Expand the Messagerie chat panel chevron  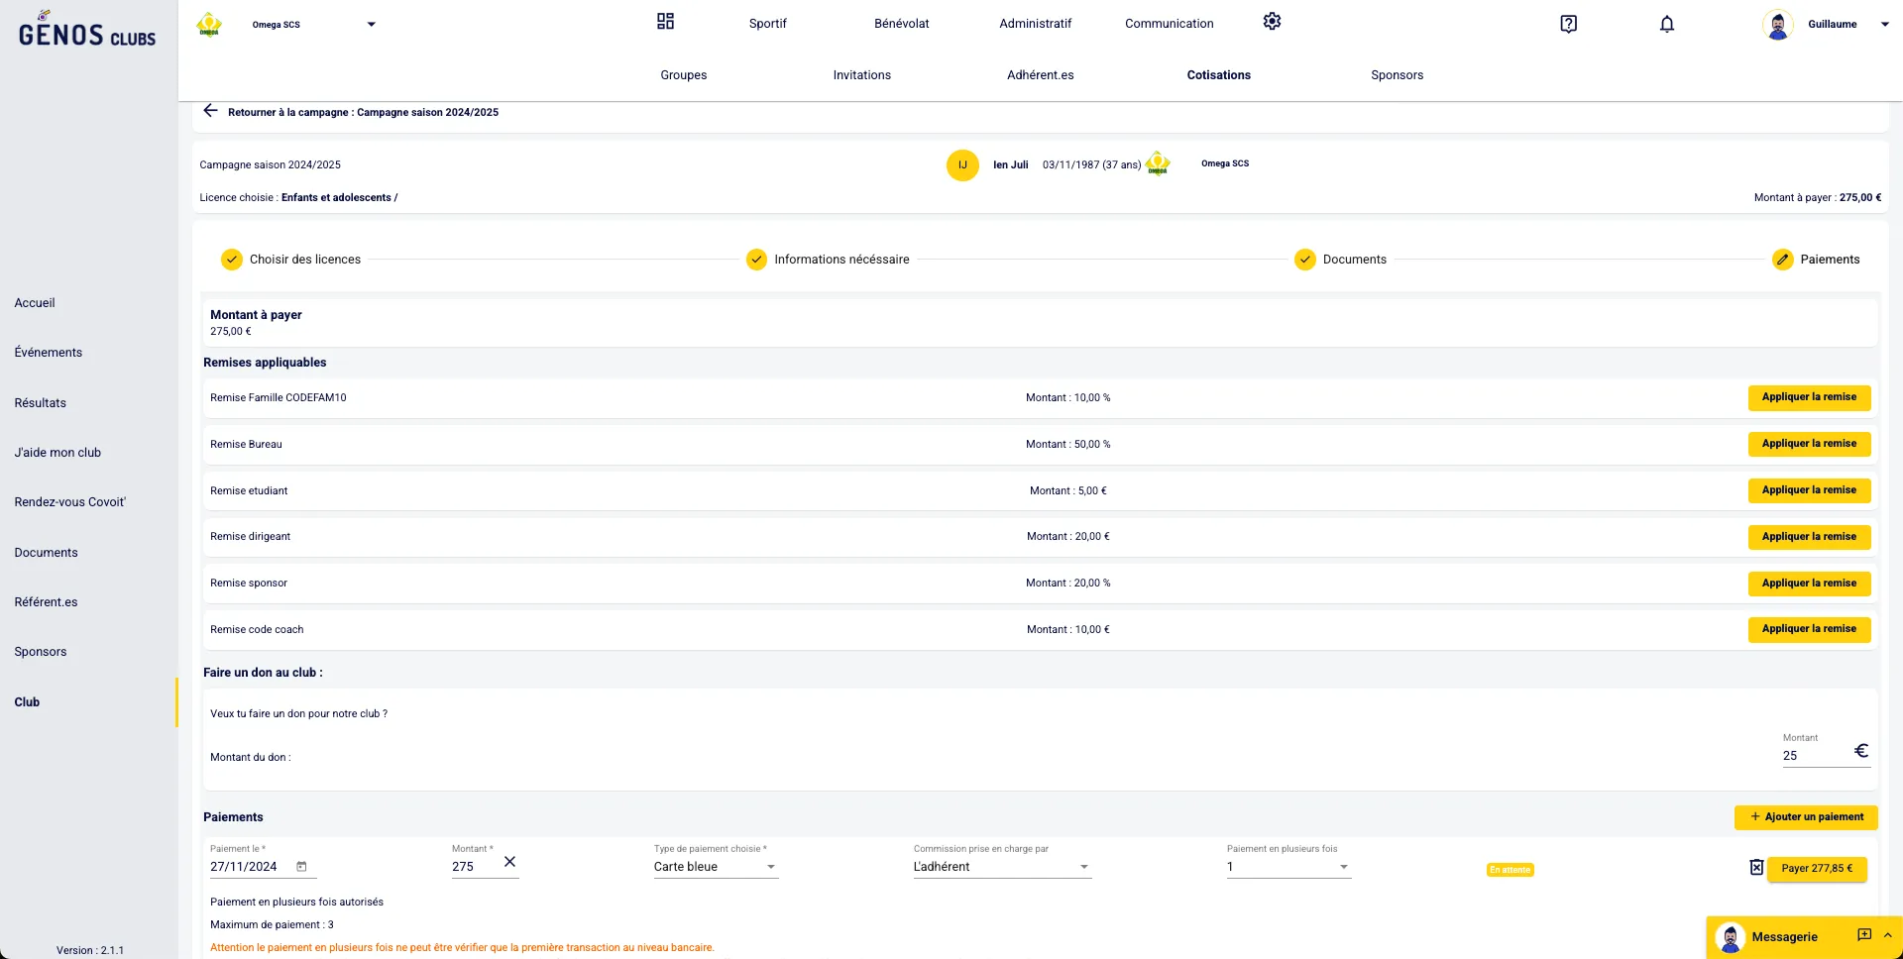pyautogui.click(x=1887, y=935)
